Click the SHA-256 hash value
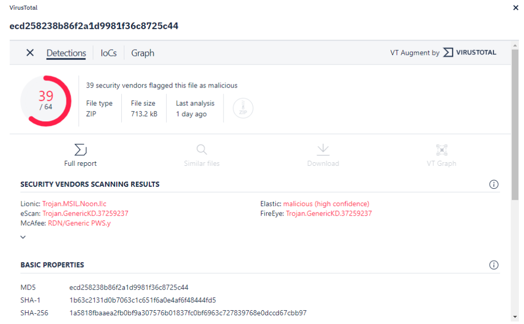The height and width of the screenshot is (324, 524). click(x=188, y=313)
